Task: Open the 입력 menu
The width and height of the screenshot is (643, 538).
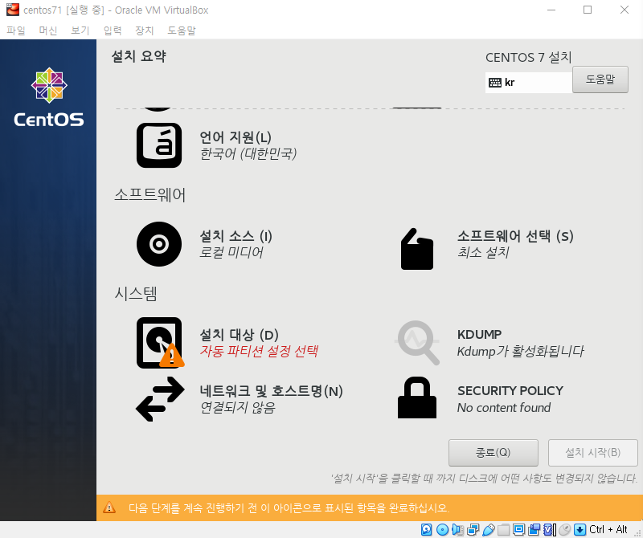Action: (113, 31)
